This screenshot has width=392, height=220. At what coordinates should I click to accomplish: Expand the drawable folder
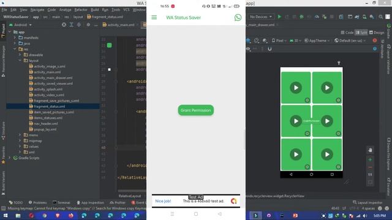point(20,54)
